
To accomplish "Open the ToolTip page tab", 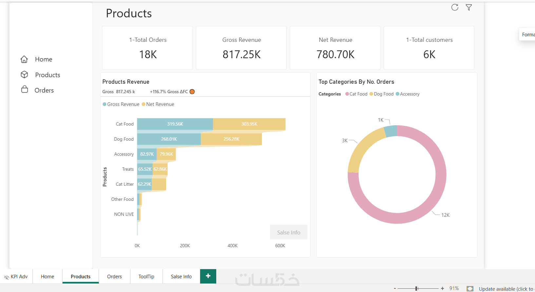I will tap(146, 277).
